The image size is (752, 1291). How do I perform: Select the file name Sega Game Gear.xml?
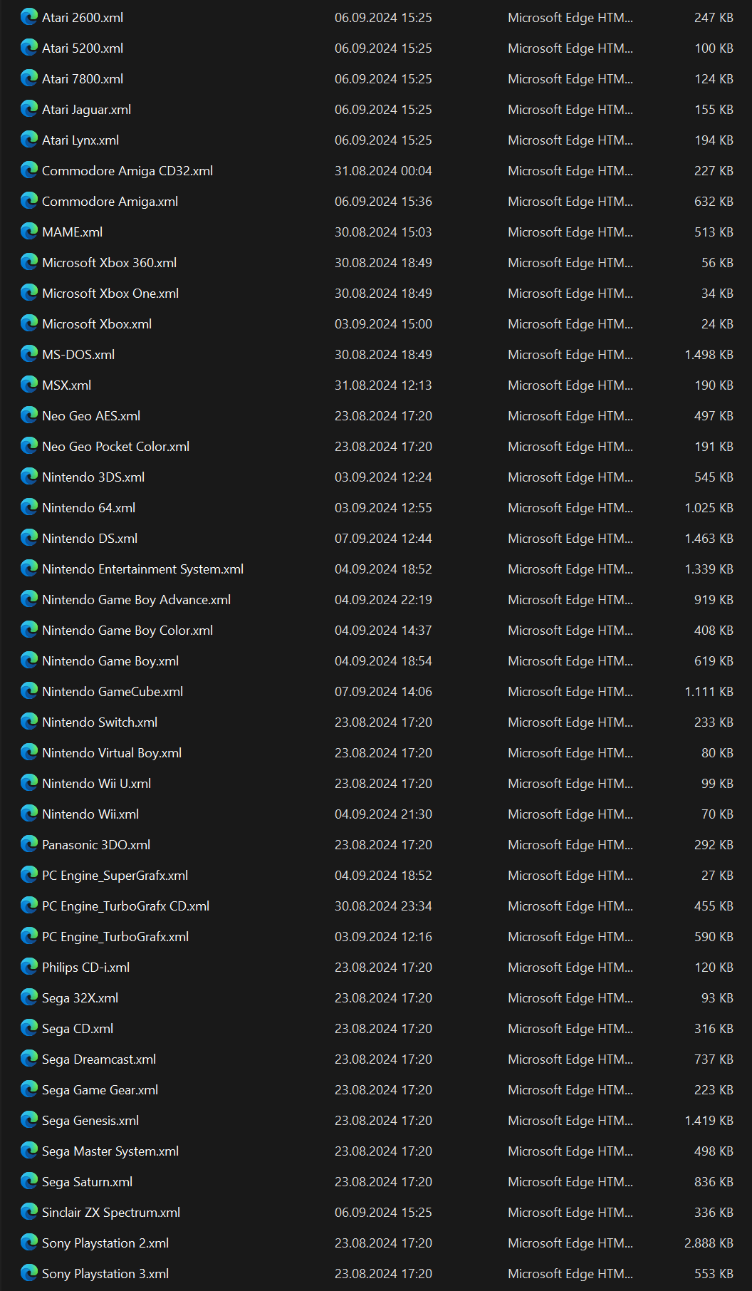(100, 1090)
